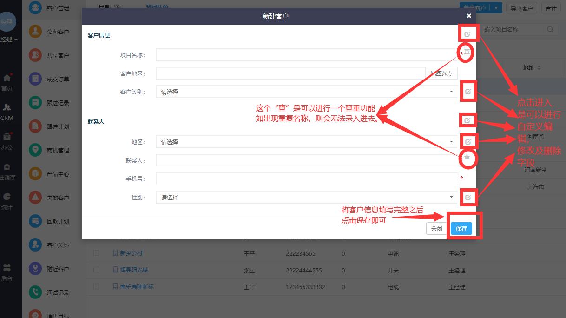Click 保存 to save the customer
The image size is (566, 318).
(461, 228)
